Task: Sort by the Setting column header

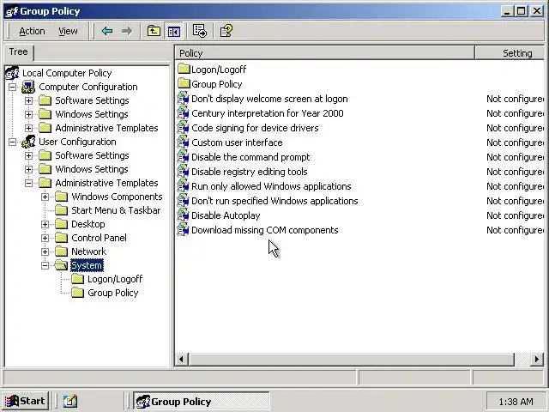Action: [510, 53]
